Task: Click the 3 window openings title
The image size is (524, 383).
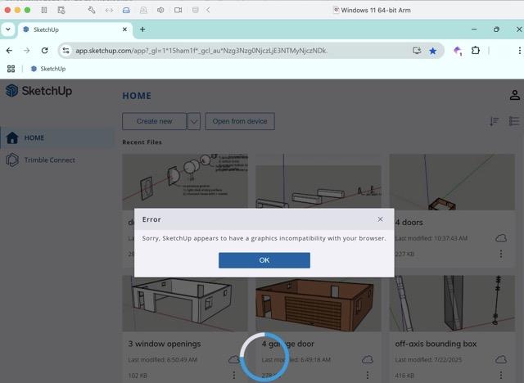Action: click(x=165, y=344)
